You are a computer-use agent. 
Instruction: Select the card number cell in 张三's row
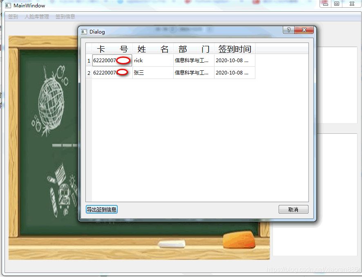pyautogui.click(x=112, y=73)
